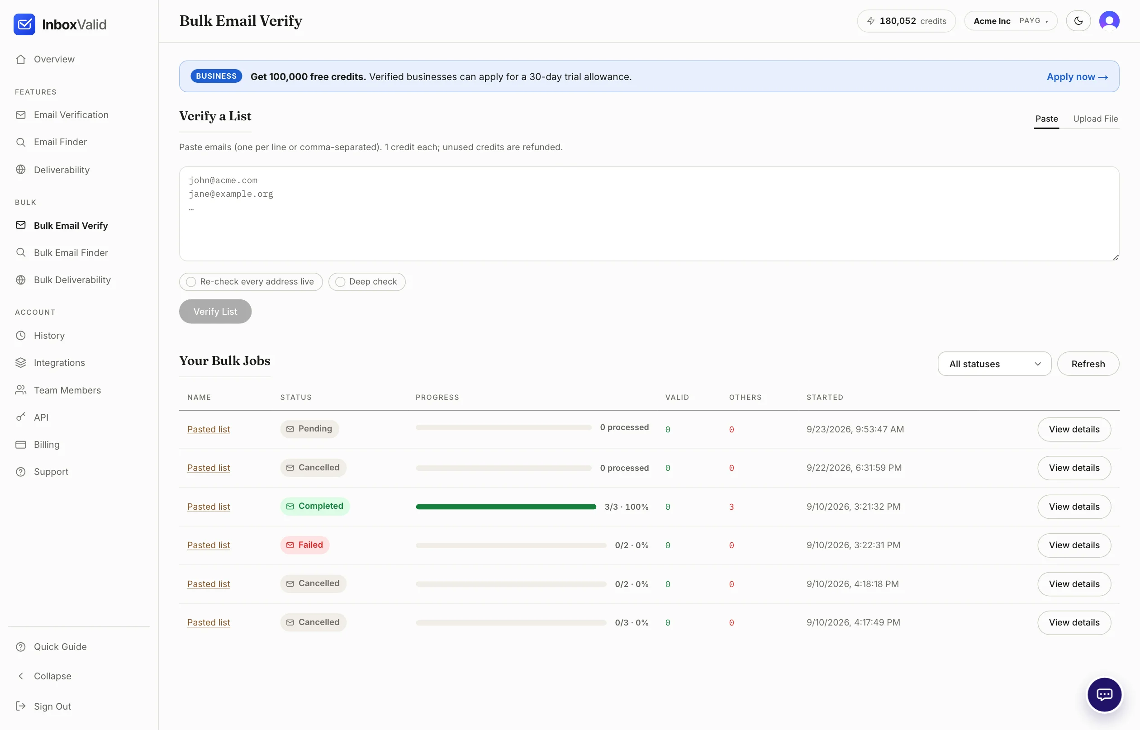Click the Deliverability globe icon

tap(20, 170)
